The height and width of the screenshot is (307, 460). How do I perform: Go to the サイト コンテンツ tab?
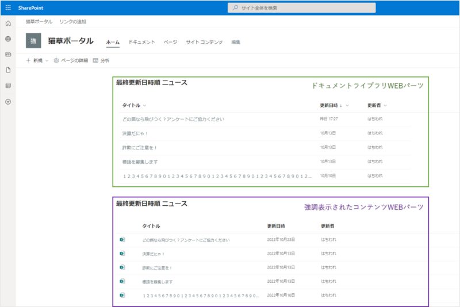pyautogui.click(x=204, y=43)
